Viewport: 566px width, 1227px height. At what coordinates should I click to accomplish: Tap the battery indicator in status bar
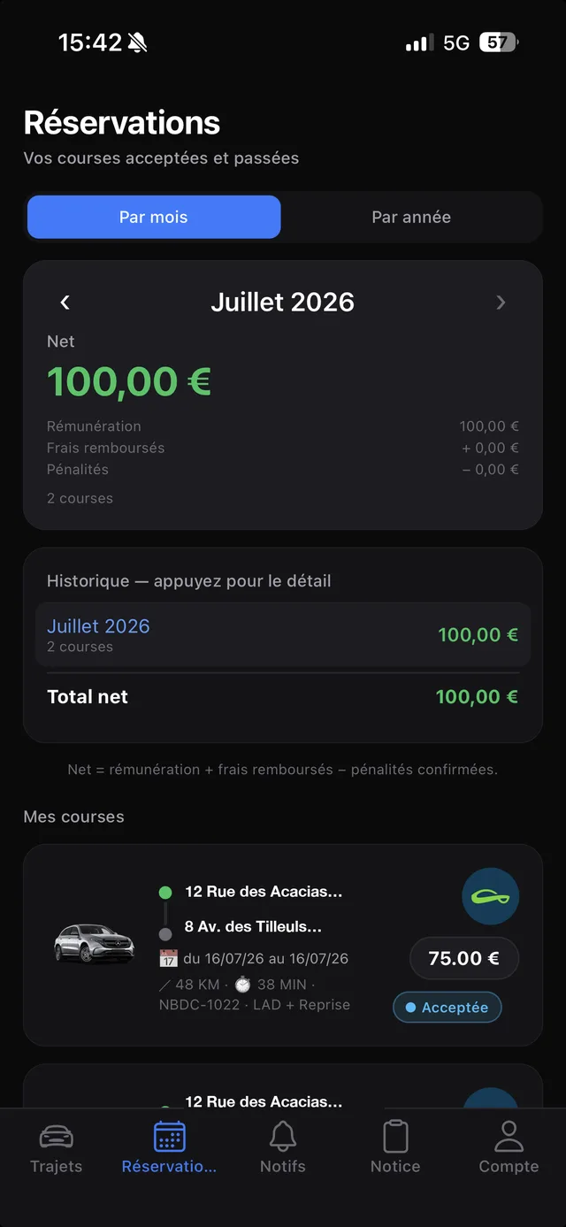click(499, 42)
